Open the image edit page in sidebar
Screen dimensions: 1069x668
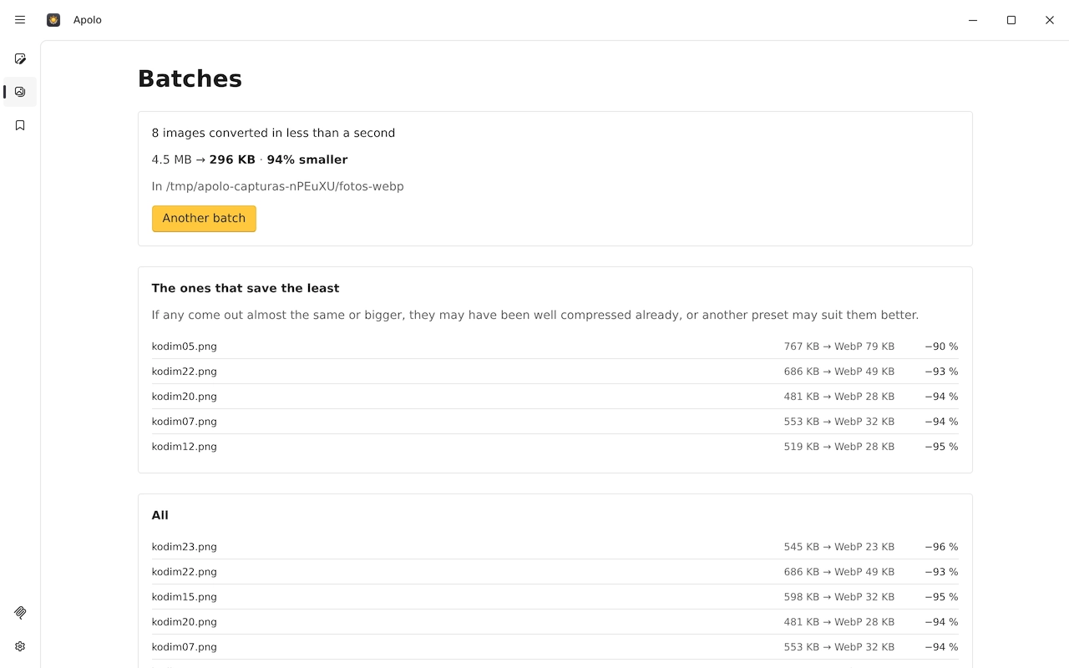(x=20, y=58)
